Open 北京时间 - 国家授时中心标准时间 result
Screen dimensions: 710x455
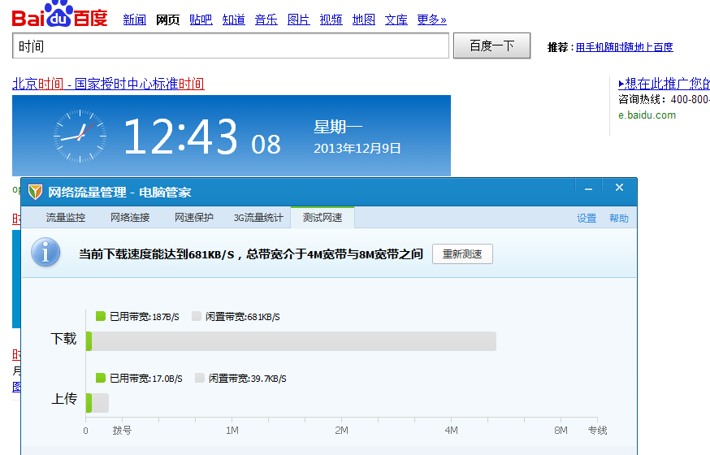coord(108,84)
